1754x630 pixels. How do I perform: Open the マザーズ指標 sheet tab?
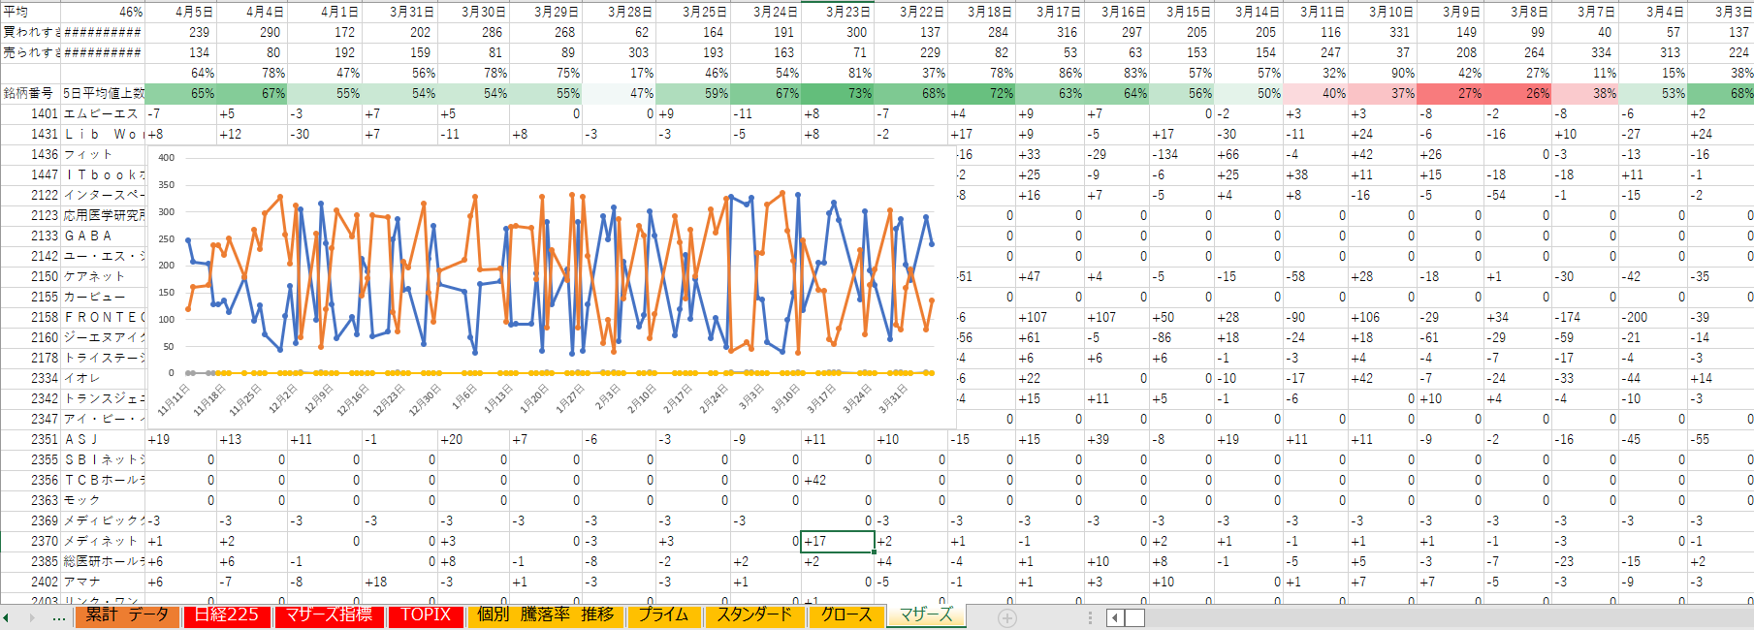coord(329,615)
